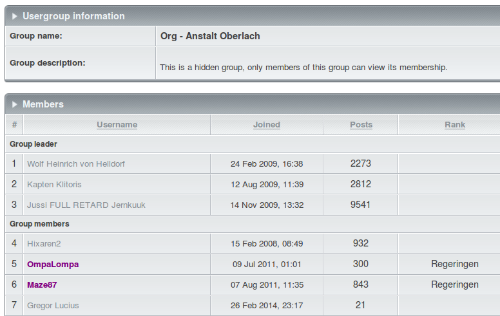The width and height of the screenshot is (500, 316).
Task: Open Kapten Klitoris user profile
Action: point(54,185)
